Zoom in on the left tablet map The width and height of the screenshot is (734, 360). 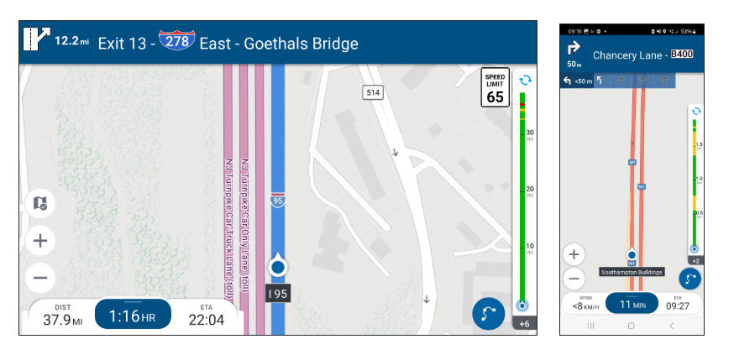40,242
